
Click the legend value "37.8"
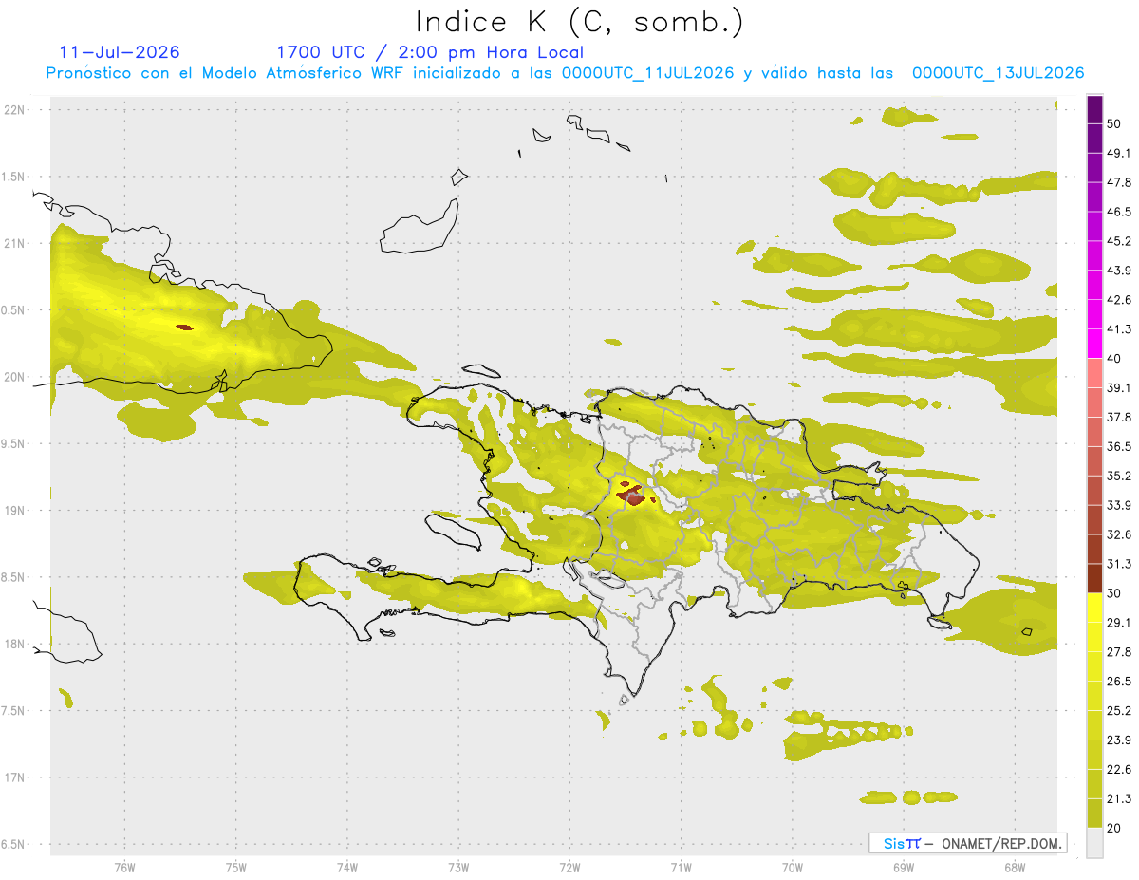coord(1119,417)
